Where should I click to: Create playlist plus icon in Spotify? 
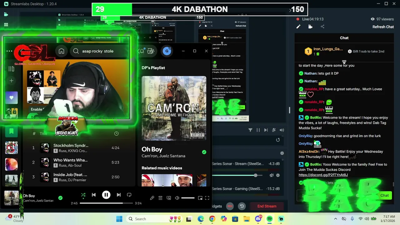[11, 81]
